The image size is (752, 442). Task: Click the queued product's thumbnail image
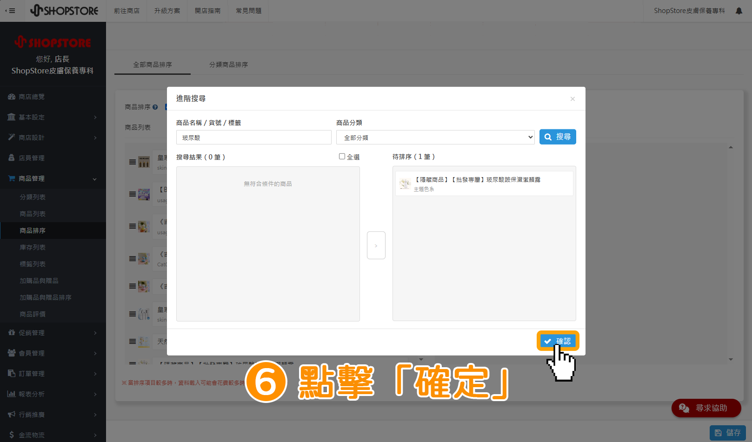[405, 184]
